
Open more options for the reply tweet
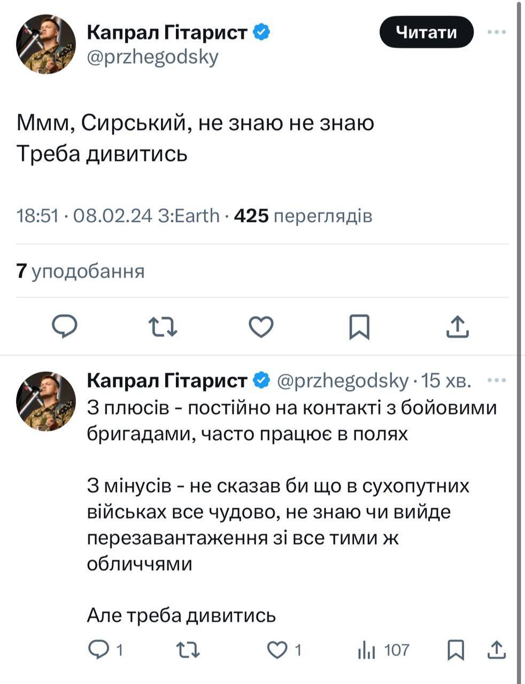point(497,380)
